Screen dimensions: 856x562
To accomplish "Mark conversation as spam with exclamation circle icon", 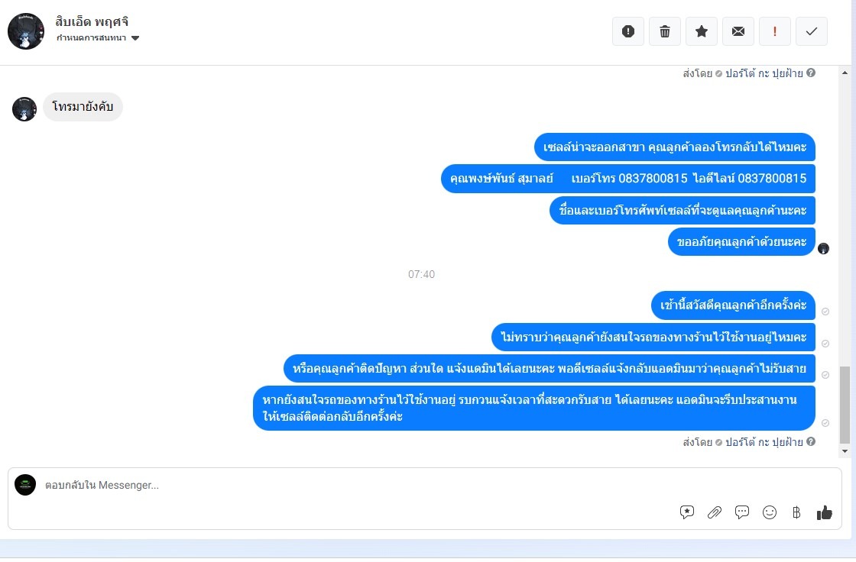I will click(x=627, y=31).
